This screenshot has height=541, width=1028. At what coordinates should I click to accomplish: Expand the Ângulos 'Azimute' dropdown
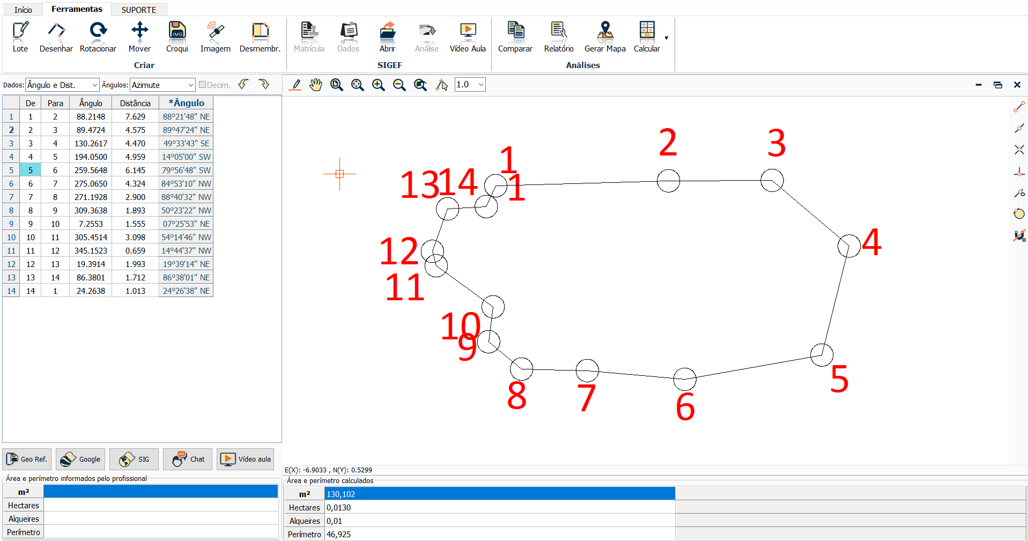162,85
